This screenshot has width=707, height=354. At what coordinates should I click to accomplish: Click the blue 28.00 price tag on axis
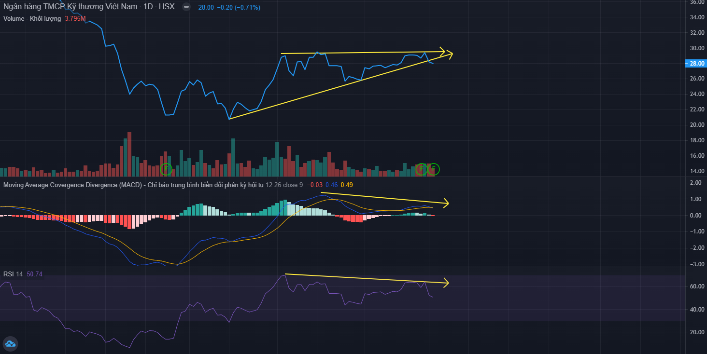695,63
